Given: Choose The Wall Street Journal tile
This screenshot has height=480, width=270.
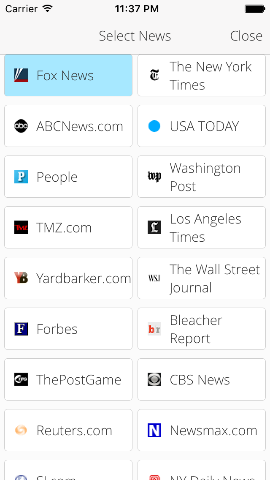Looking at the screenshot, I should (x=202, y=278).
